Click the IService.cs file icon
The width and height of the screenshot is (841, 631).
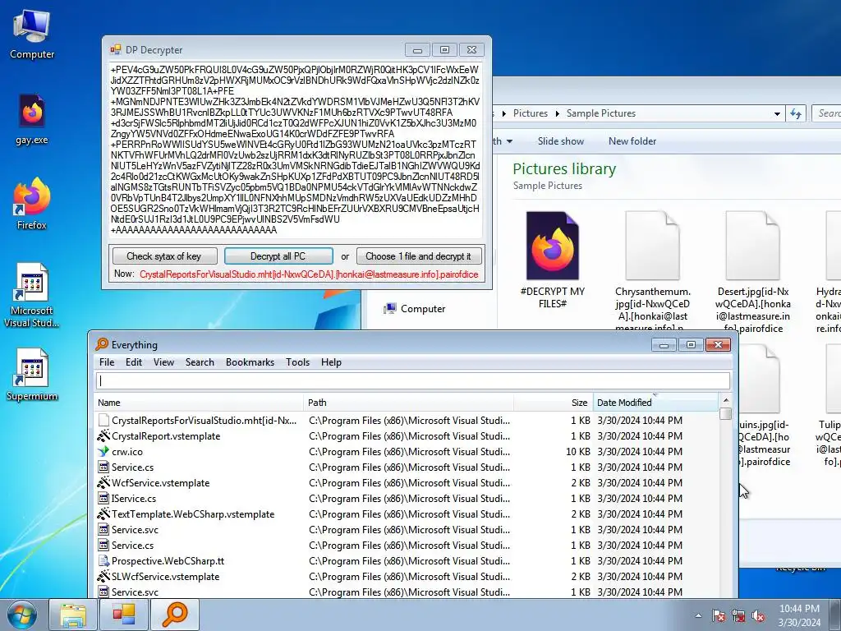click(103, 498)
